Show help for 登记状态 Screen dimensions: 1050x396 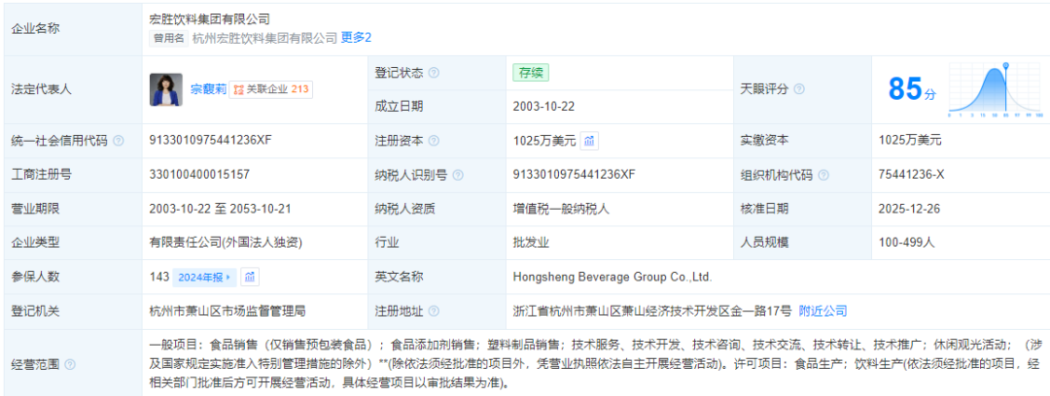(434, 73)
